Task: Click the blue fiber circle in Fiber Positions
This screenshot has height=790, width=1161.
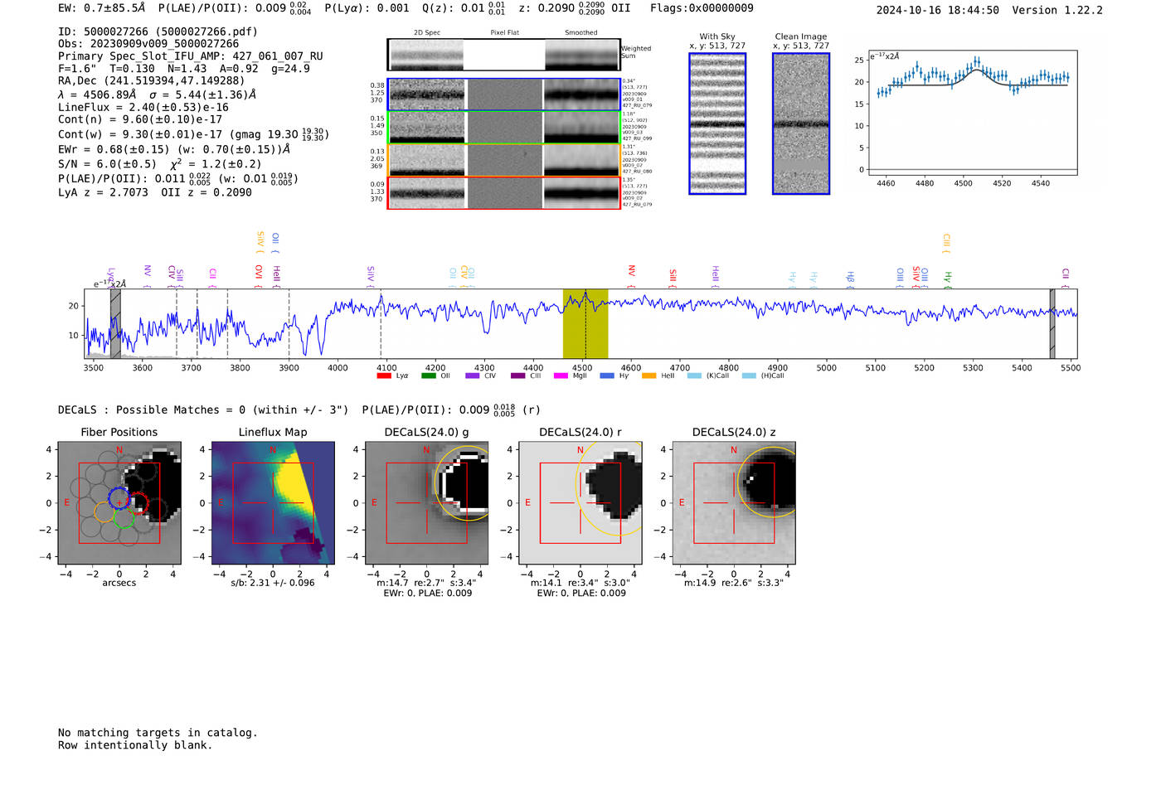Action: click(119, 499)
